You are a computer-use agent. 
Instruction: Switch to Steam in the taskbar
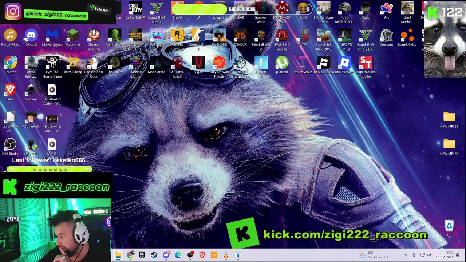[154, 255]
